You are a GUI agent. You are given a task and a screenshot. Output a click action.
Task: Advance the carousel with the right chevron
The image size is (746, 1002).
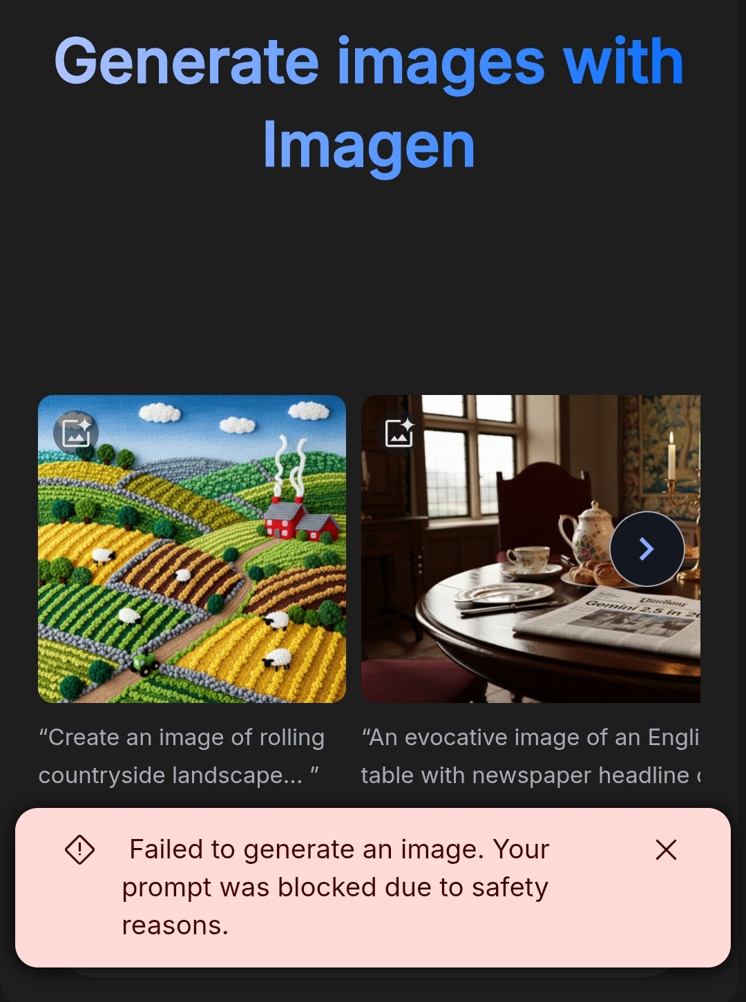point(647,549)
